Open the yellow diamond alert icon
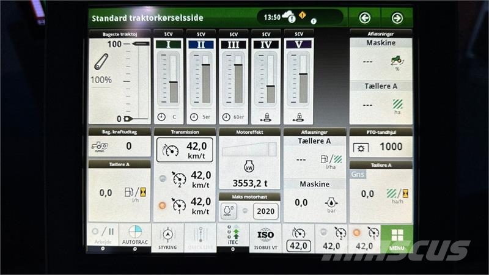Screen dimensions: 489x275 point(302,15)
